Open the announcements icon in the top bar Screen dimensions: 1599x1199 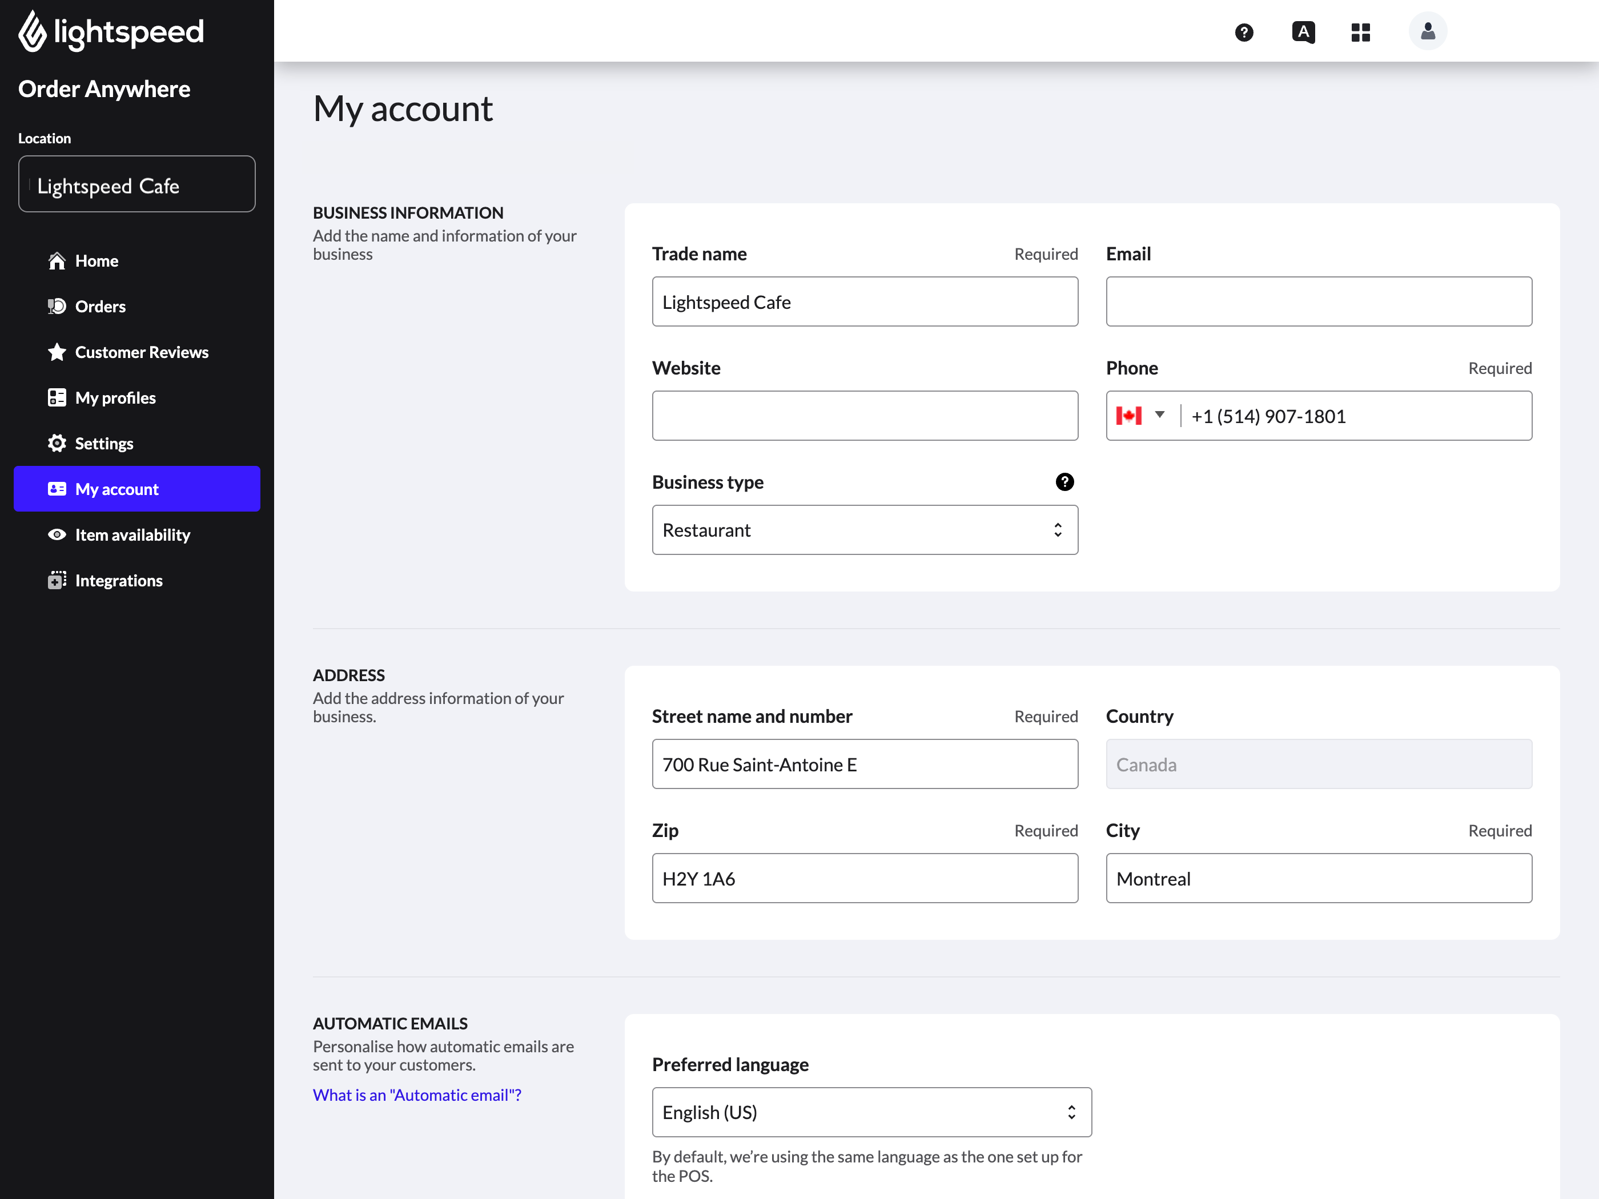[1302, 32]
